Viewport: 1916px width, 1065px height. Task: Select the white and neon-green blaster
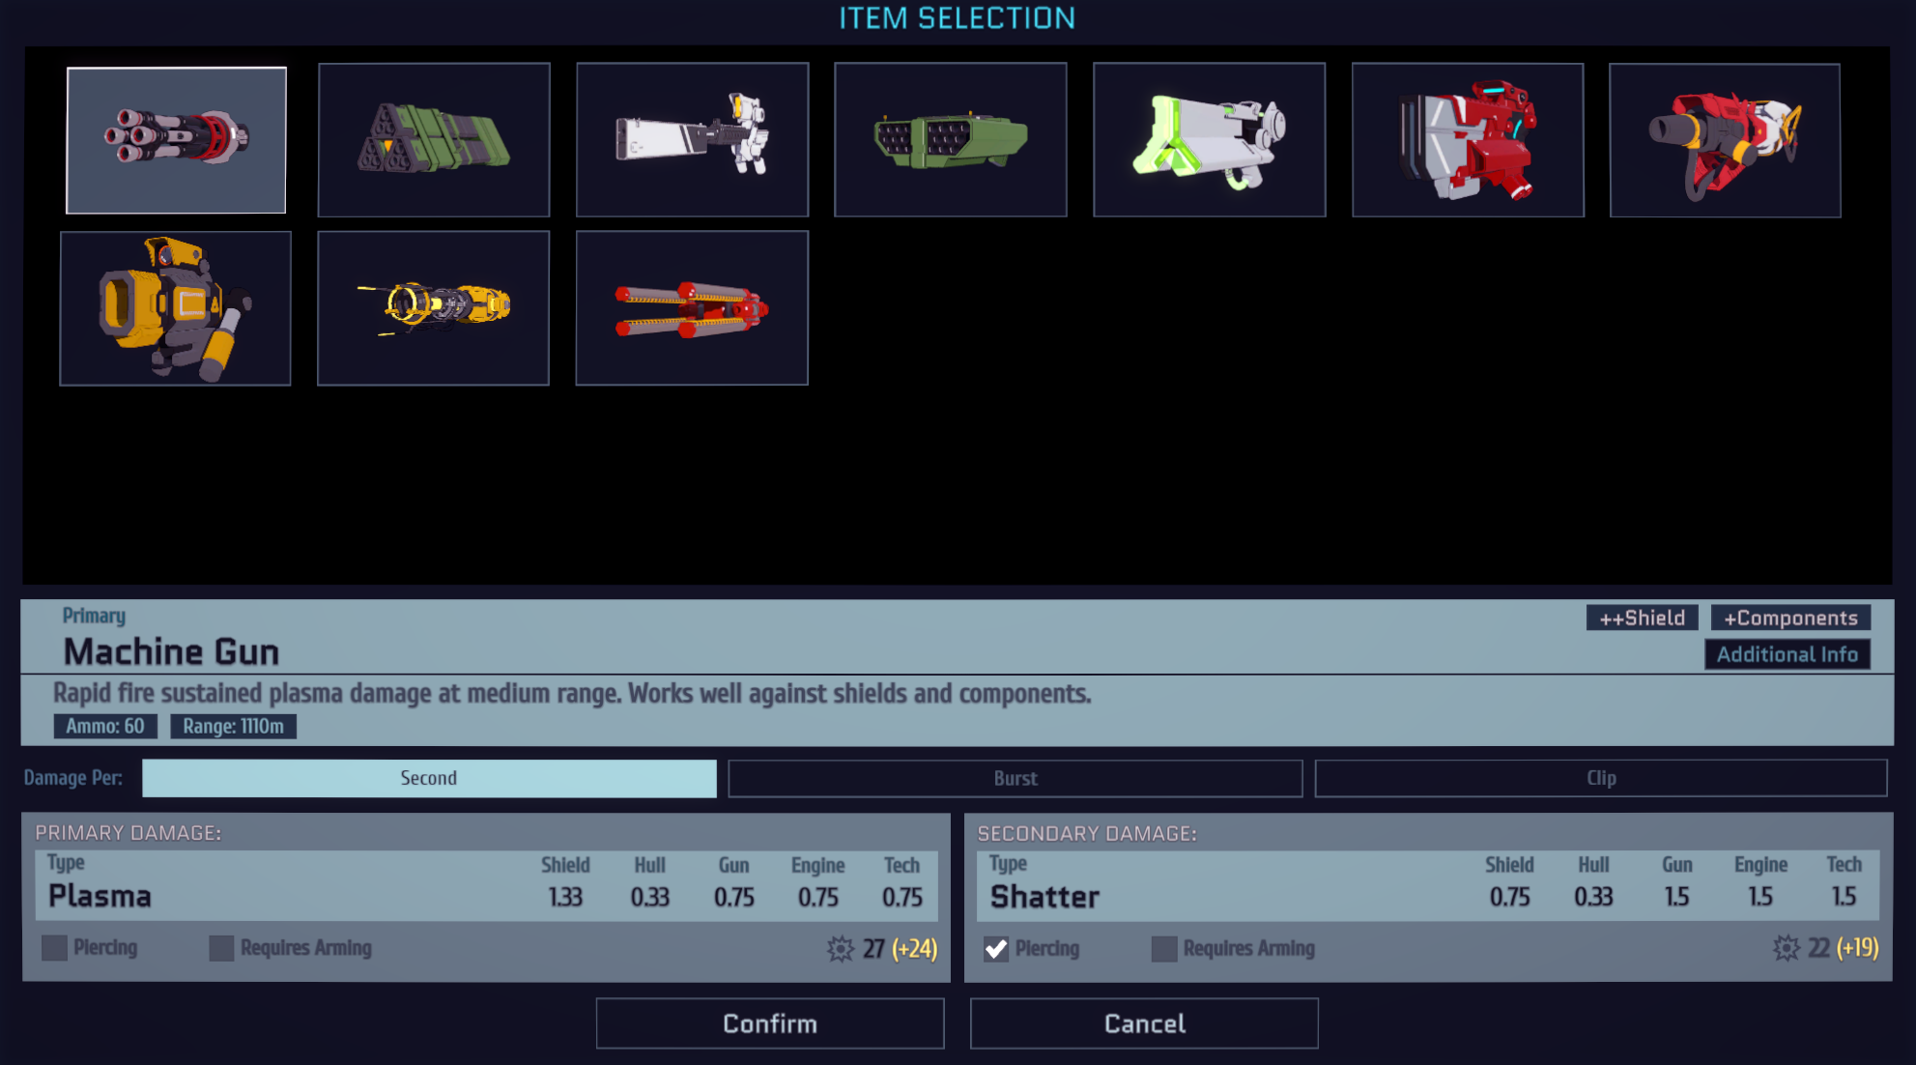click(1209, 140)
